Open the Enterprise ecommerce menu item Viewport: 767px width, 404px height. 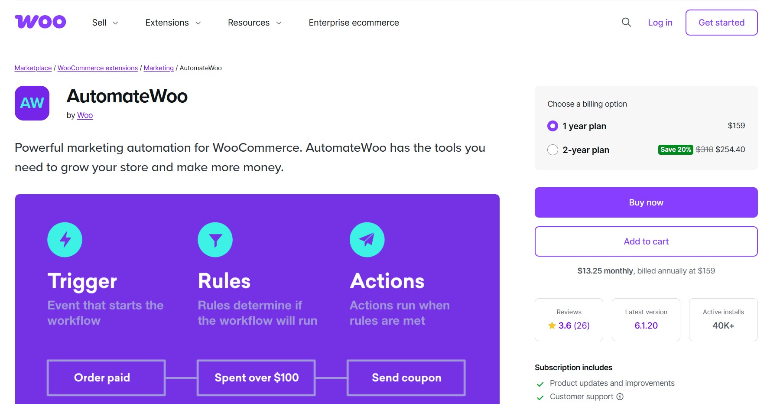click(x=353, y=22)
